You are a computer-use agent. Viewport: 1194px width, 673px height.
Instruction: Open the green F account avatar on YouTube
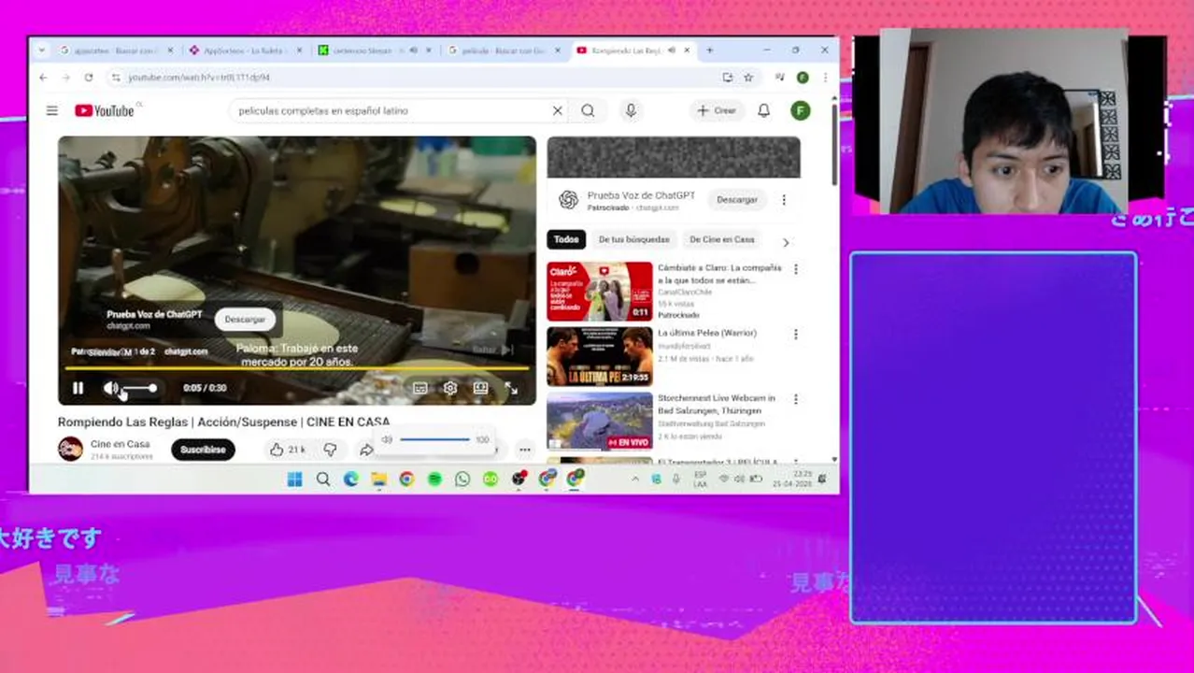coord(800,110)
